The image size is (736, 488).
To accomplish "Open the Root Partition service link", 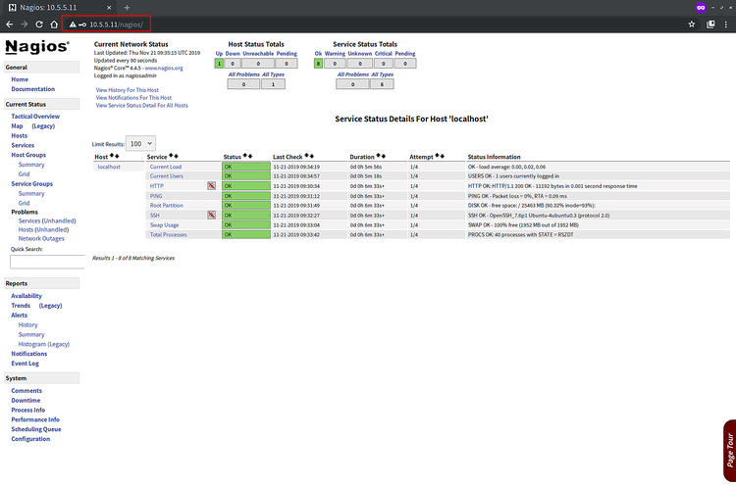I will pos(166,205).
